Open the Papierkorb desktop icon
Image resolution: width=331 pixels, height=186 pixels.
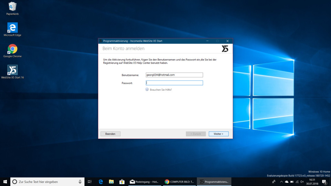(12, 8)
